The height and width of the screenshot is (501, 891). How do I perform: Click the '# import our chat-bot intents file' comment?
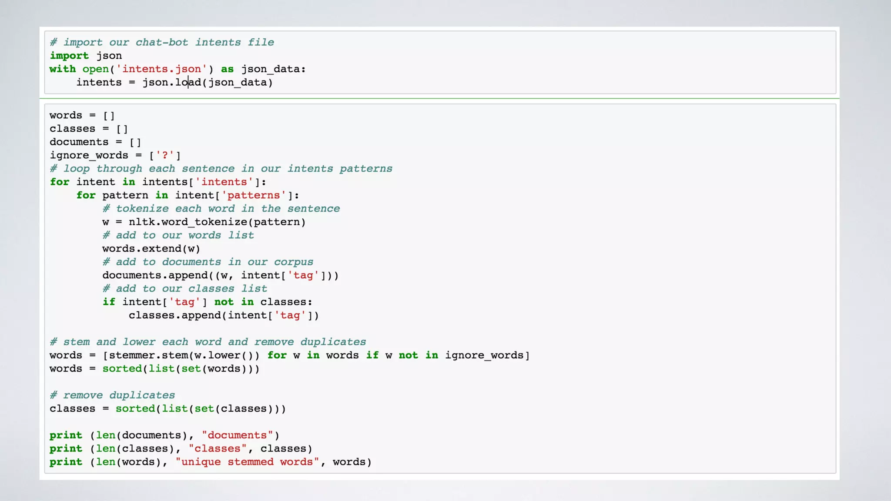pos(162,42)
